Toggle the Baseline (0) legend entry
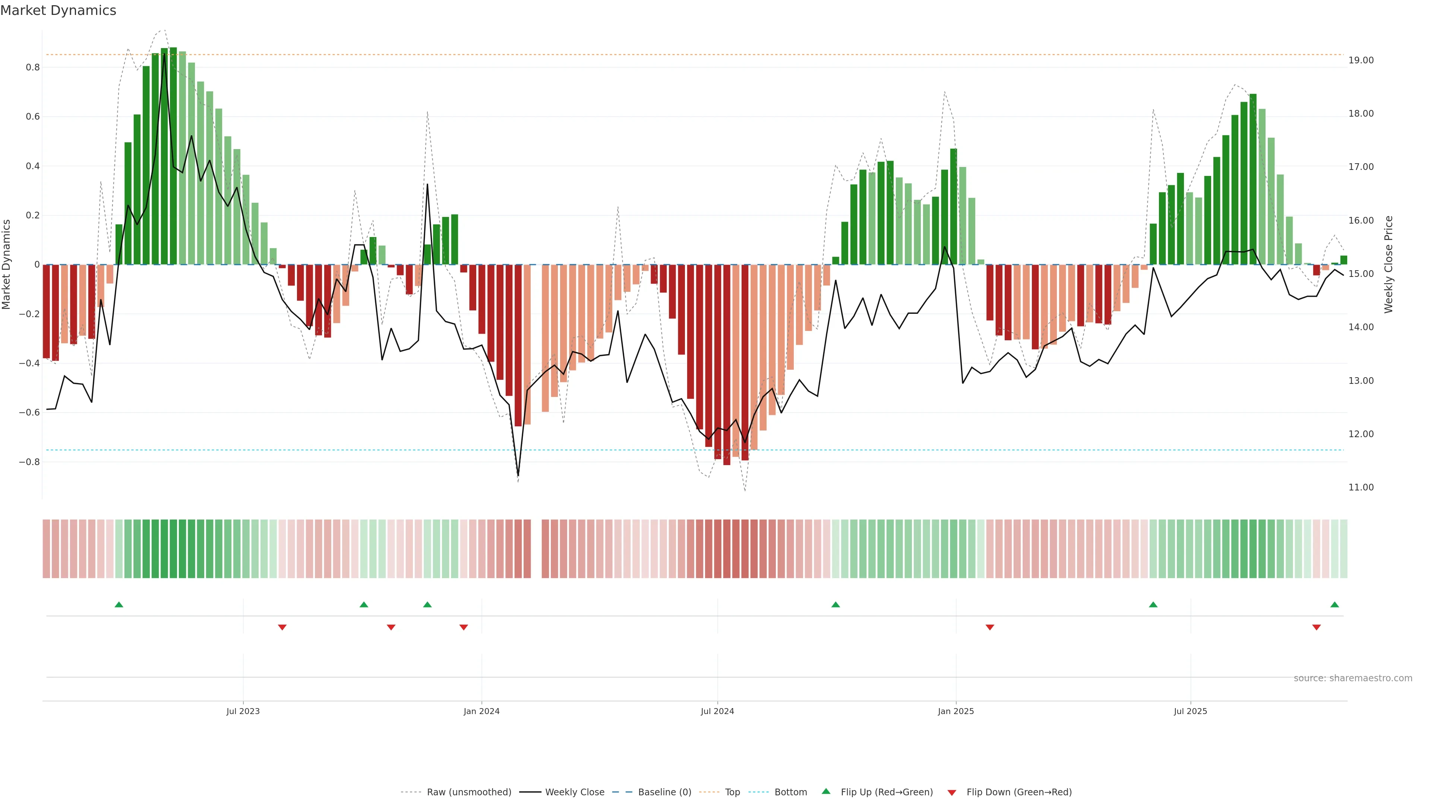This screenshot has width=1431, height=805. [664, 792]
